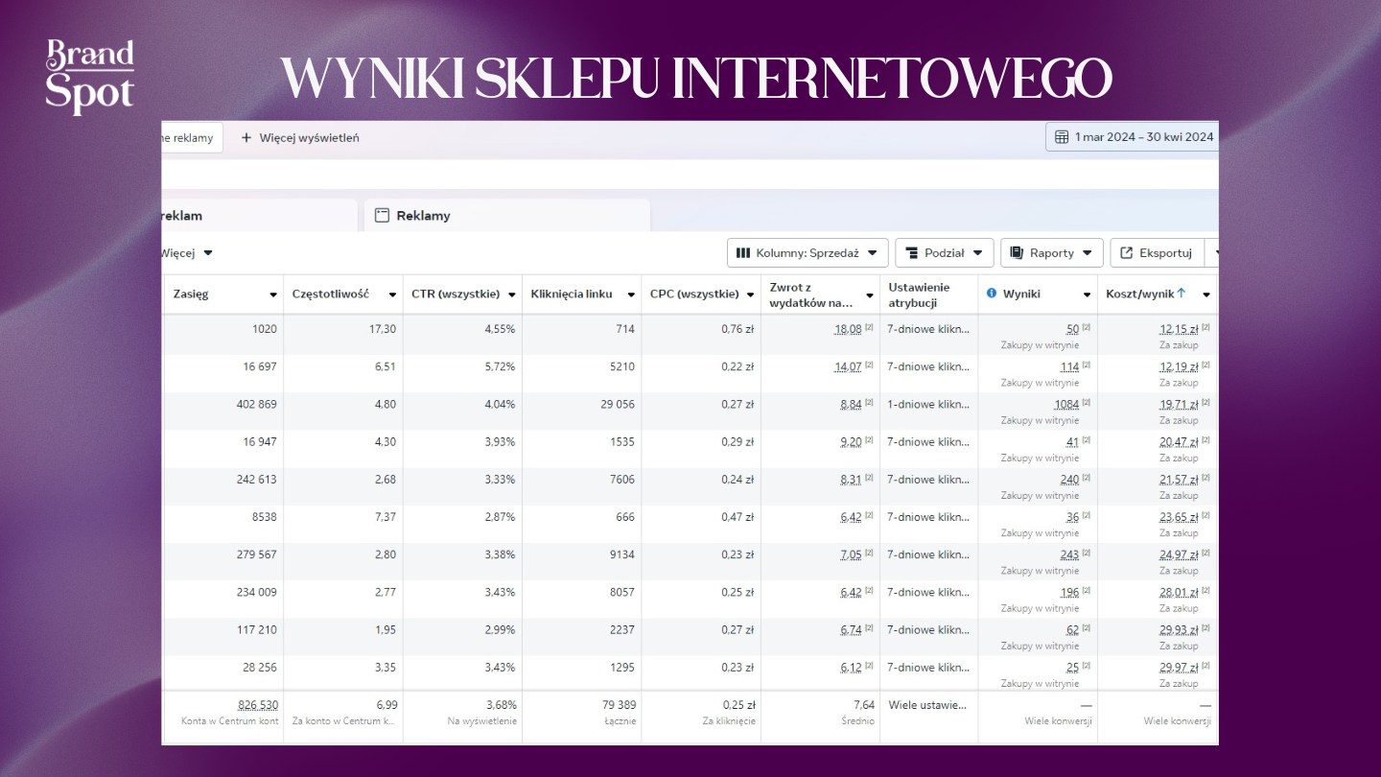
Task: Click the Eksportuj export icon
Action: (x=1127, y=253)
